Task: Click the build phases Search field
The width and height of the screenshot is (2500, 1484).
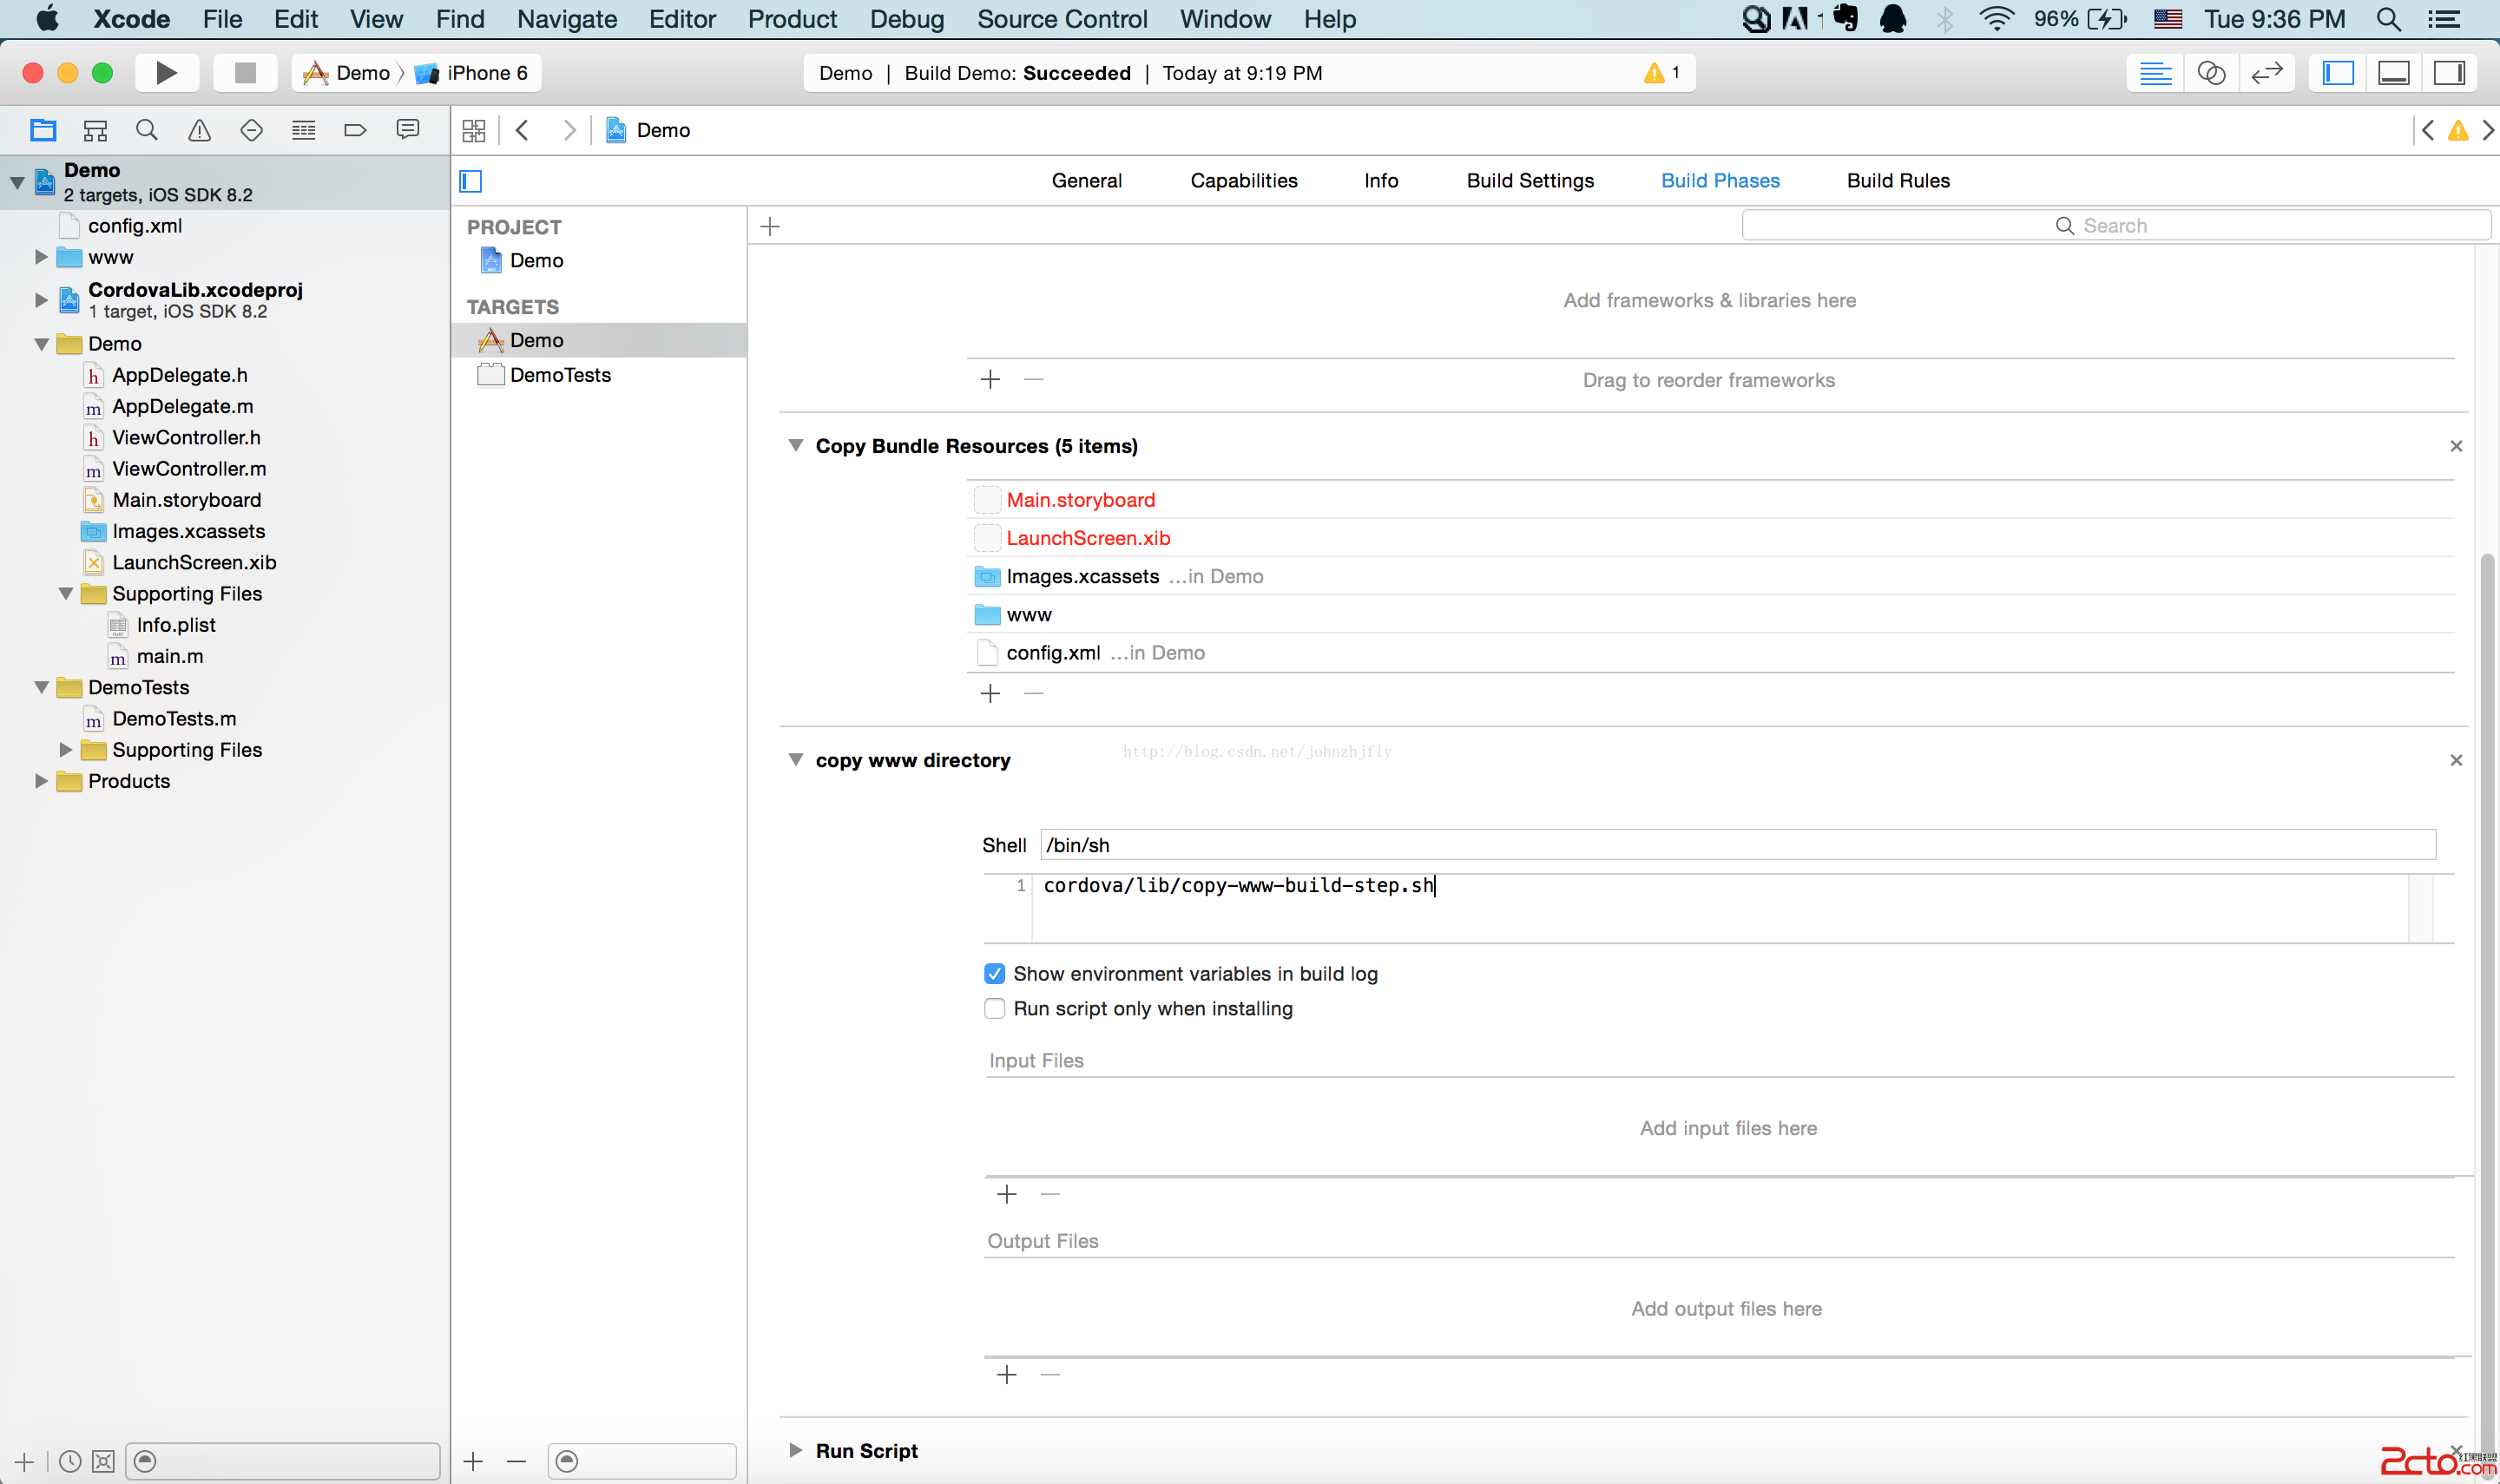Action: click(x=2115, y=226)
